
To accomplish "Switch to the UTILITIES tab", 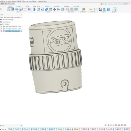I will (x=76, y=6).
